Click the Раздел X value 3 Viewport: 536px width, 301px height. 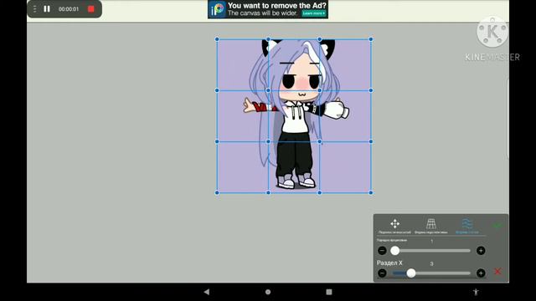click(x=431, y=263)
